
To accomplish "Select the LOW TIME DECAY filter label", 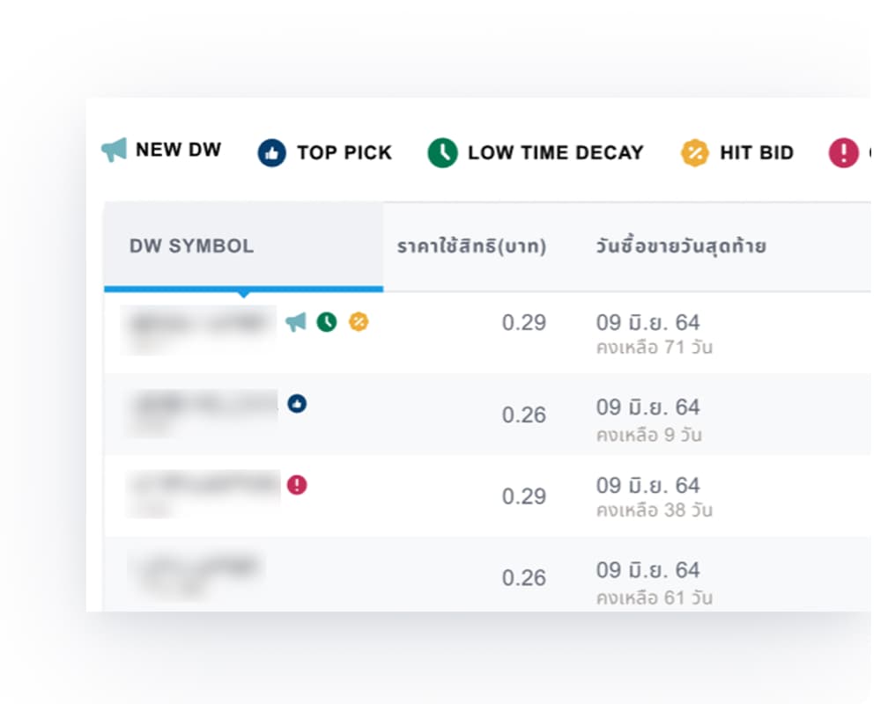I will [555, 153].
